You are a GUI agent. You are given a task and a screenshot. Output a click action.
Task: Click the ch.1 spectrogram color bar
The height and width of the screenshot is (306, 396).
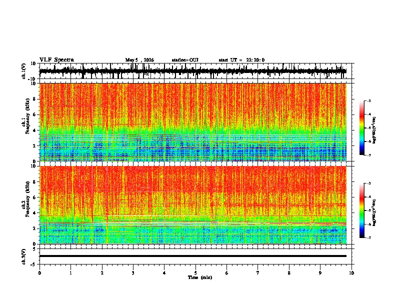pyautogui.click(x=362, y=128)
